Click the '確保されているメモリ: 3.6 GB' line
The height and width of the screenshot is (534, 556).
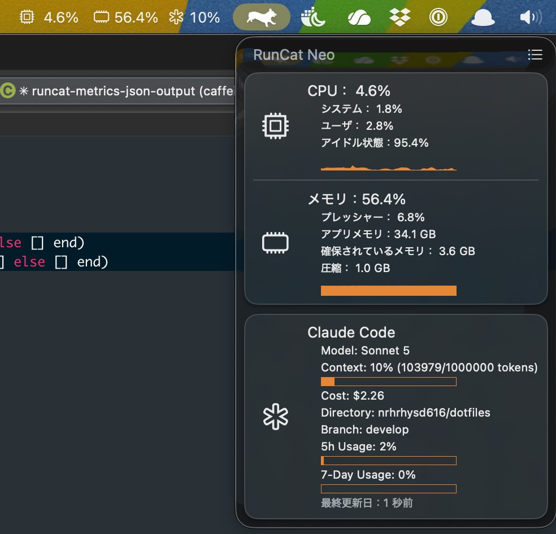(398, 251)
